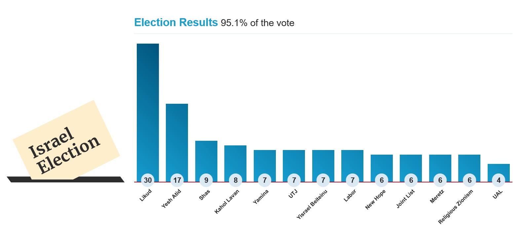Select the tall Likud bar
The width and height of the screenshot is (523, 228).
148,106
